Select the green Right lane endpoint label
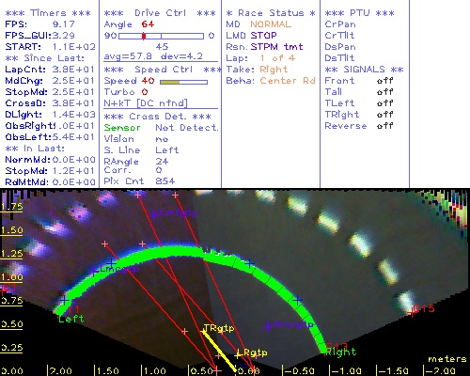Screen dimensions: 470x376 click(x=340, y=352)
